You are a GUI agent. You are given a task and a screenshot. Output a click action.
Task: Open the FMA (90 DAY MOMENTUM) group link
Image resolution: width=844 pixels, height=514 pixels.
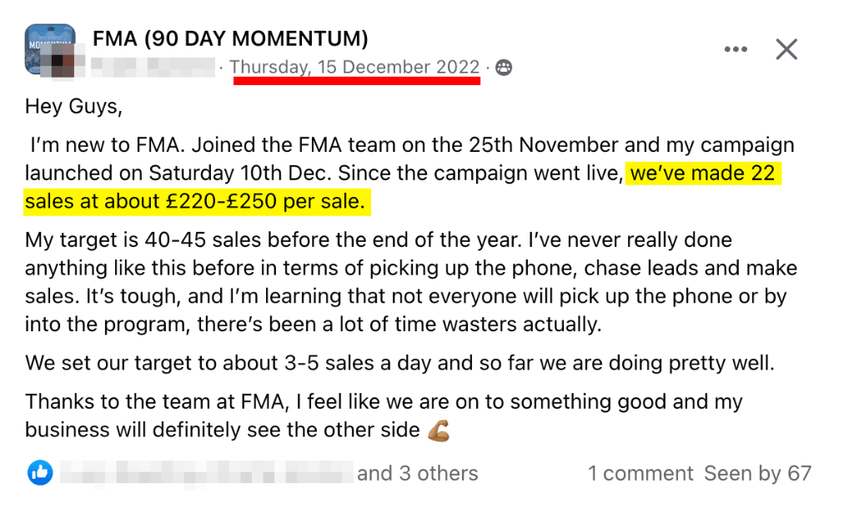(230, 38)
